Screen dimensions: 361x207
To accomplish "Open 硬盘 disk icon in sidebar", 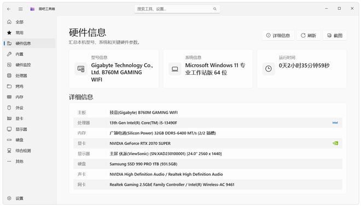I will click(9, 140).
